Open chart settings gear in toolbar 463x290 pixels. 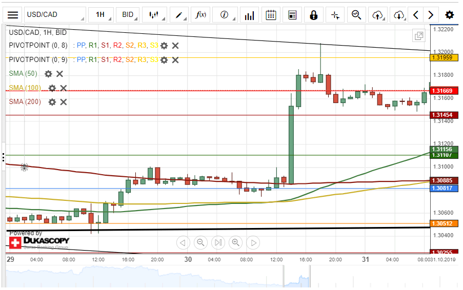coord(449,15)
